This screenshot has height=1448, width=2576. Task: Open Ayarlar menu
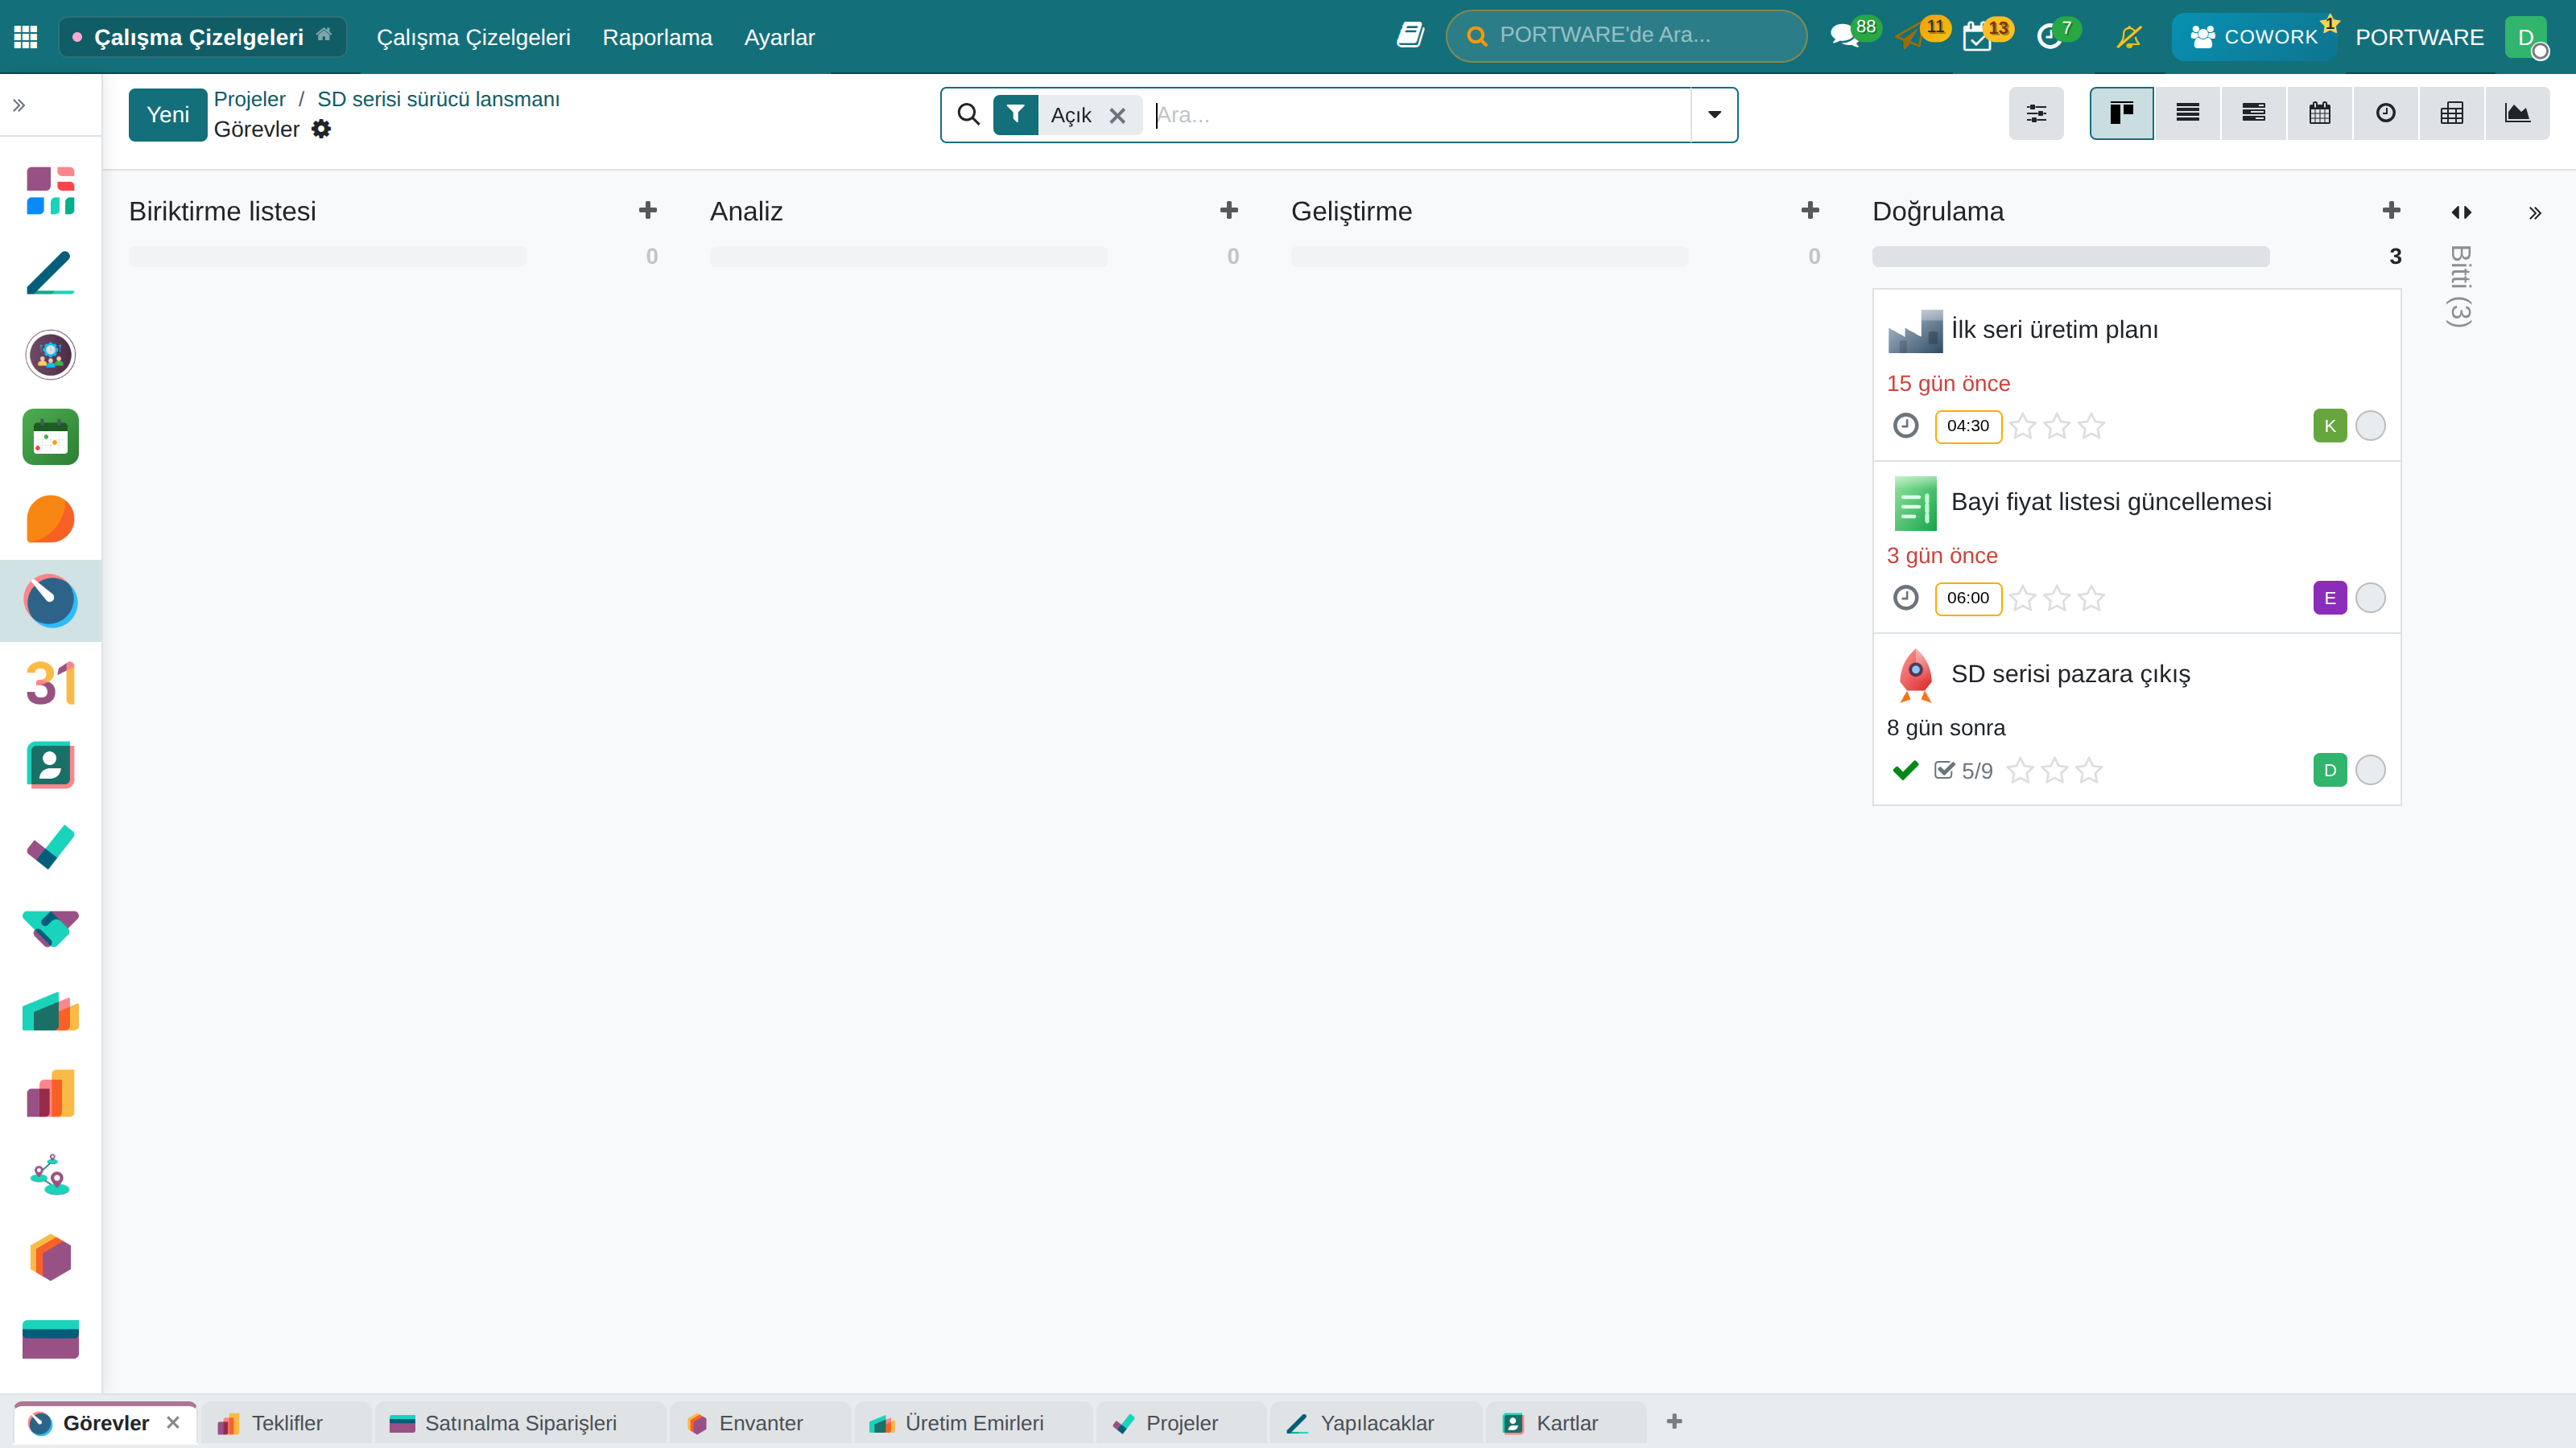coord(779,37)
